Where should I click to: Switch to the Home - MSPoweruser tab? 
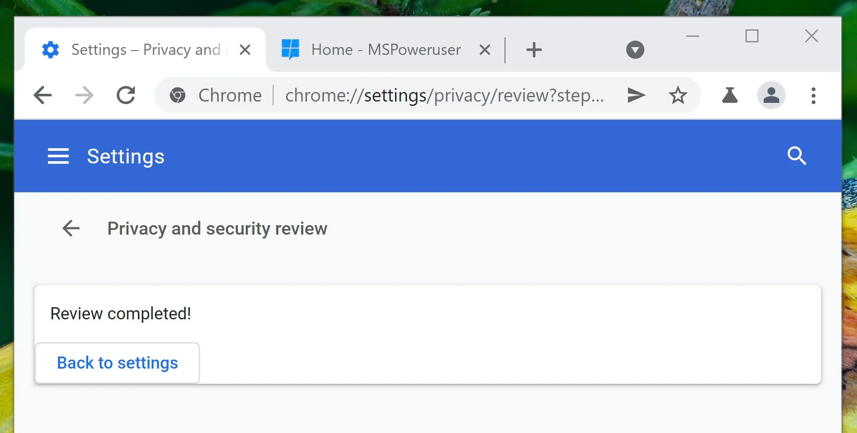[x=385, y=50]
